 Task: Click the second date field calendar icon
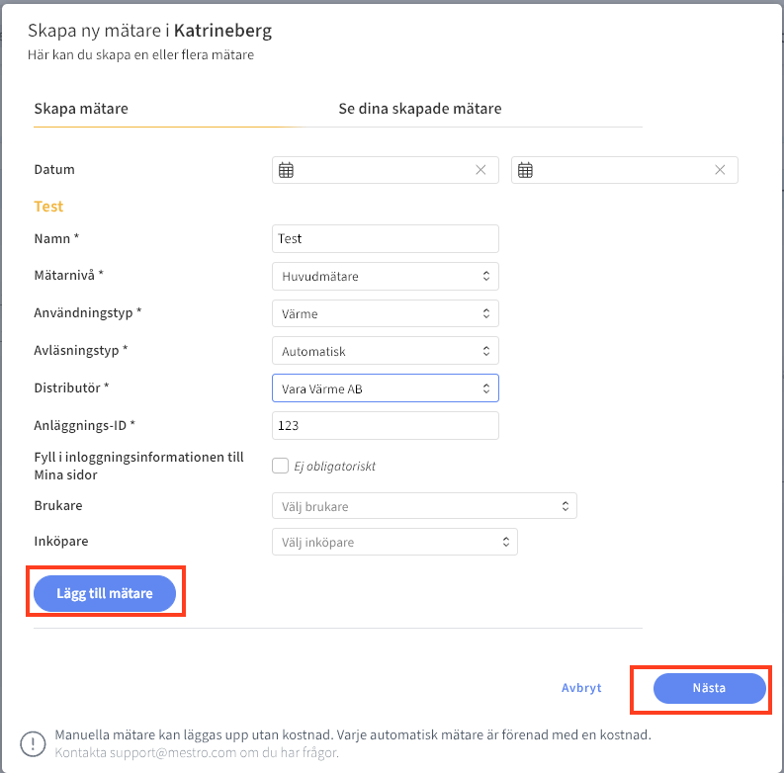click(x=526, y=170)
